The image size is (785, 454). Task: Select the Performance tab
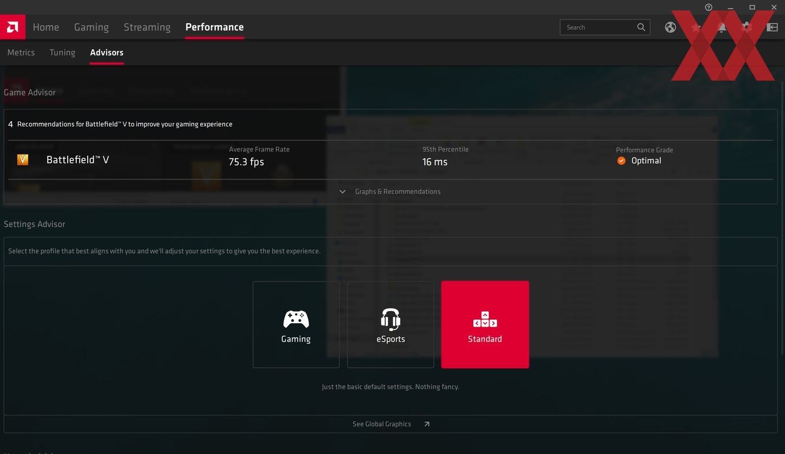pos(215,27)
